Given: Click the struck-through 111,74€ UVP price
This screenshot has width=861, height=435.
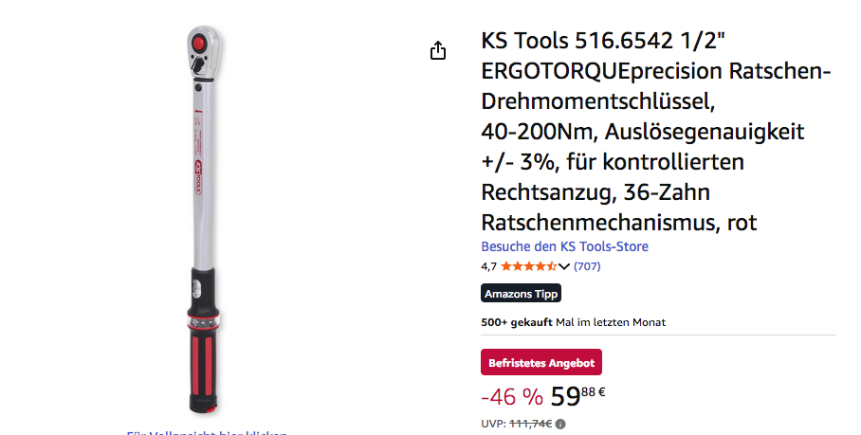Looking at the screenshot, I should [x=530, y=424].
